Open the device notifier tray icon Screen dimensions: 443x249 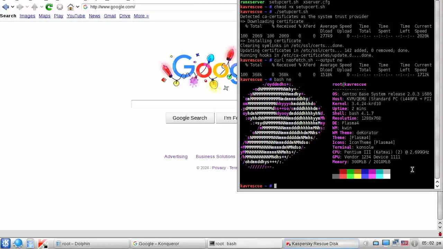376,243
